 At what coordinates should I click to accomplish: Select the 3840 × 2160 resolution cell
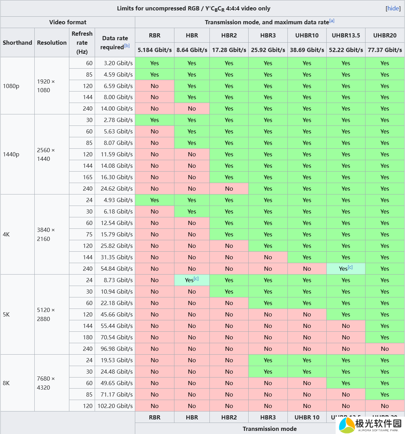click(46, 234)
